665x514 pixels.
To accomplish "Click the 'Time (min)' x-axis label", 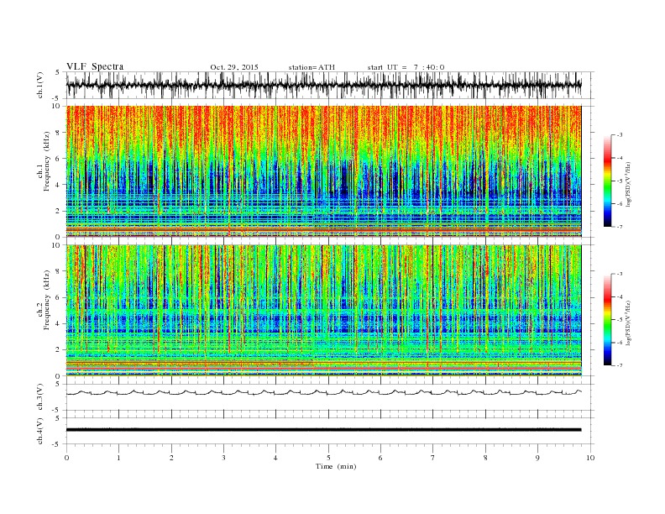I will [x=336, y=466].
